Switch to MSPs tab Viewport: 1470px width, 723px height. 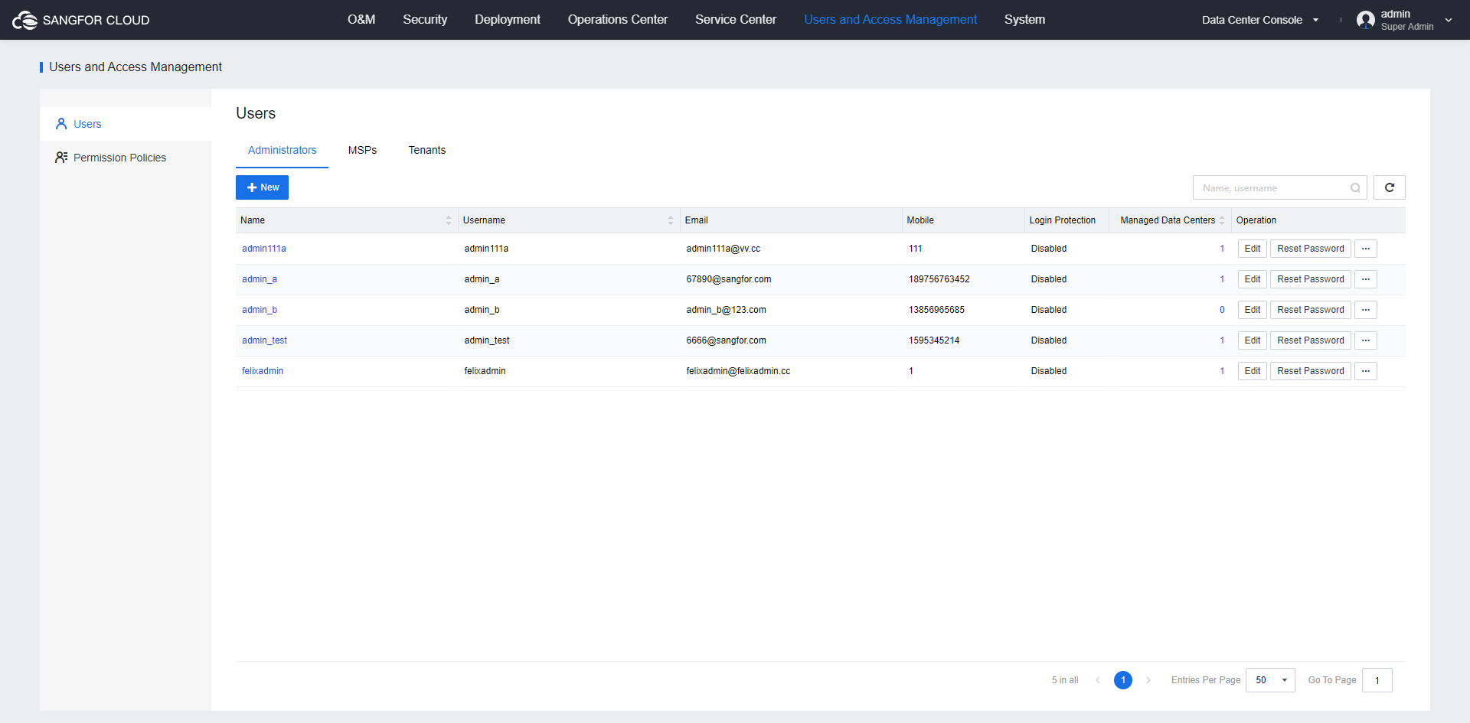[362, 151]
